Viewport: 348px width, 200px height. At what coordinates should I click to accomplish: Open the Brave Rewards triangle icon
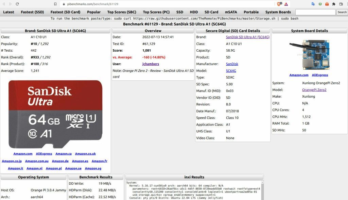click(x=286, y=4)
